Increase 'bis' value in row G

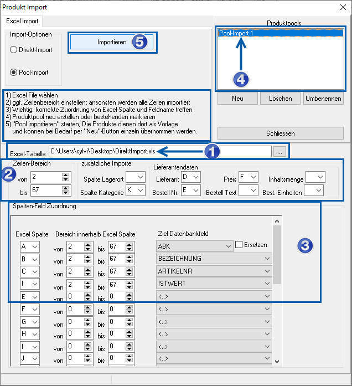point(130,320)
